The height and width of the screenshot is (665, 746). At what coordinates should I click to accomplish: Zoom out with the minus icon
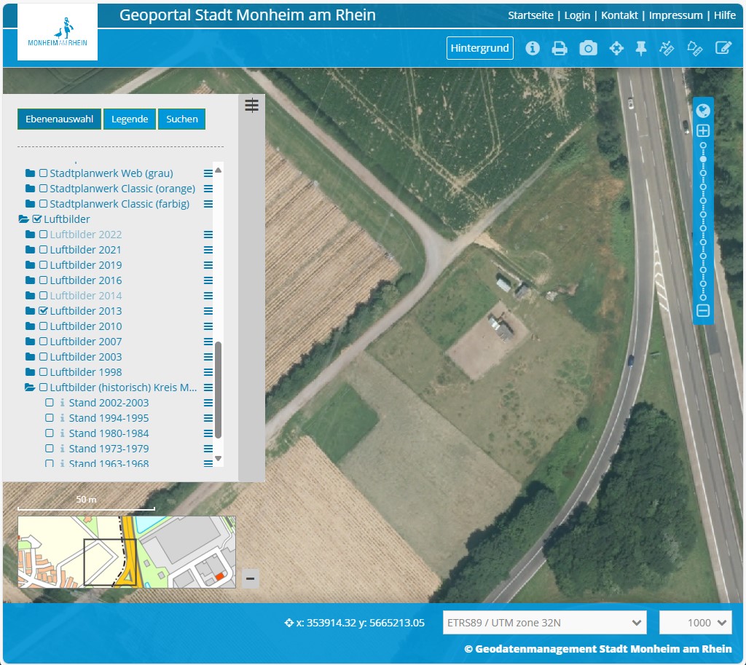[703, 310]
